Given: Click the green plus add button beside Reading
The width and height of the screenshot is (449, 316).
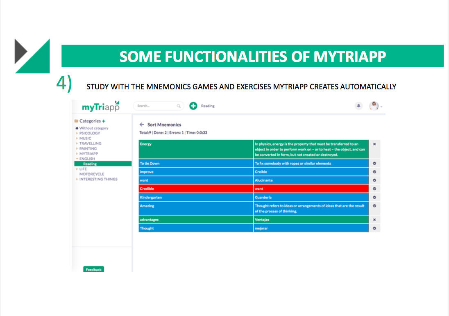Looking at the screenshot, I should [193, 106].
